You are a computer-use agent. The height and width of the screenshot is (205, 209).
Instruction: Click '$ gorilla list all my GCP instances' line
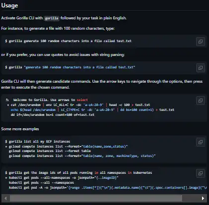[38, 142]
